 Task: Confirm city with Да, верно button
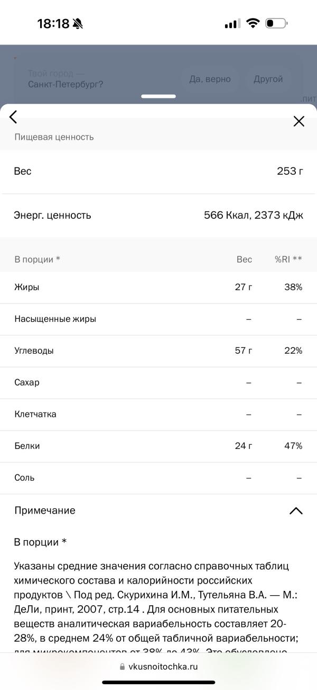point(210,79)
